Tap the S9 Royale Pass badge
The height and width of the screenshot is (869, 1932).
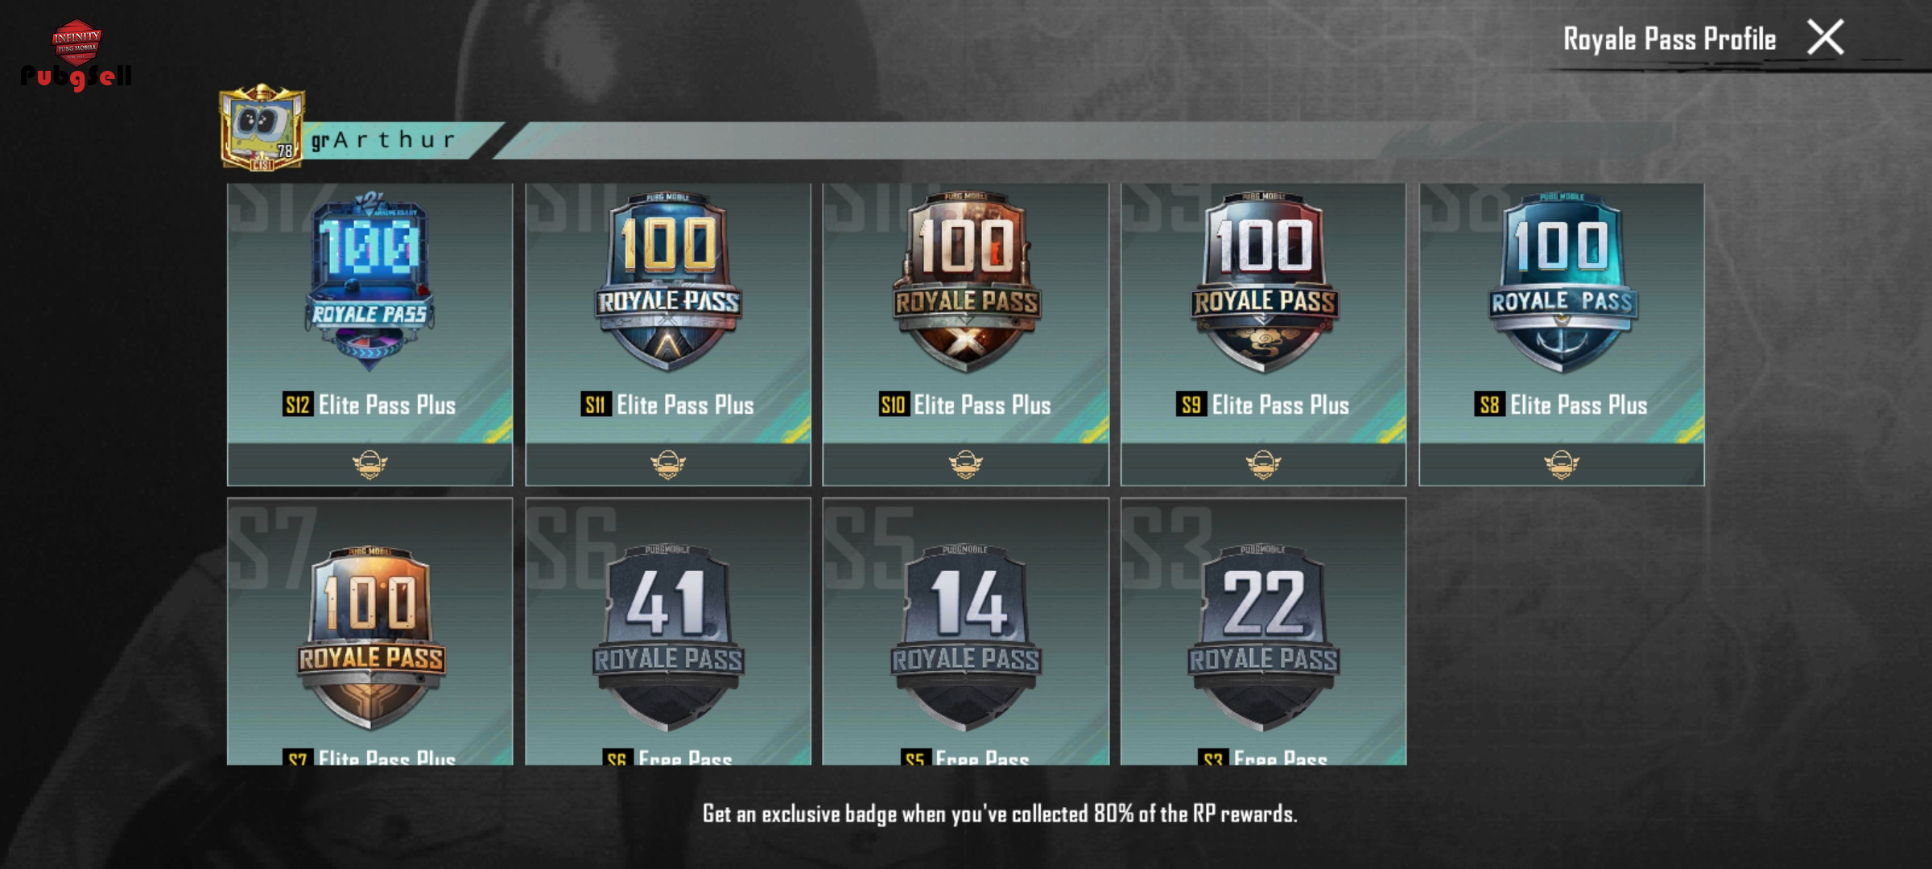coord(1264,282)
